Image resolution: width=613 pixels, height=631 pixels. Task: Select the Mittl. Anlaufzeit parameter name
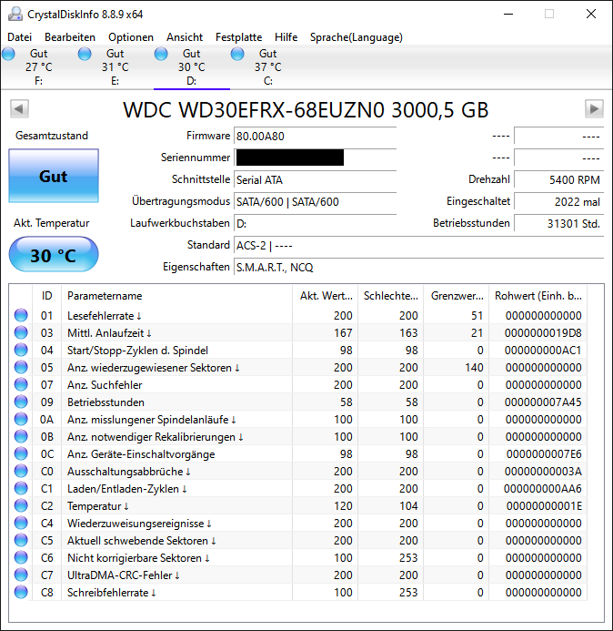[109, 333]
